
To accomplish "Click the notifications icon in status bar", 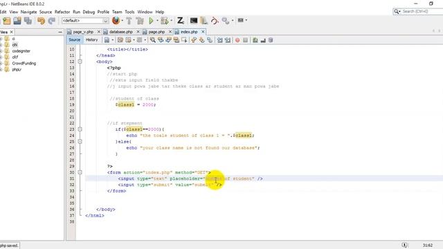I will pyautogui.click(x=404, y=245).
